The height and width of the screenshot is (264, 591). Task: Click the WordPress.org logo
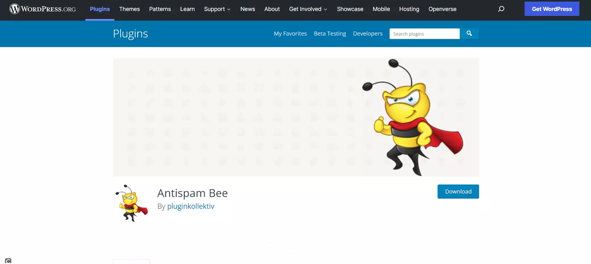point(43,9)
